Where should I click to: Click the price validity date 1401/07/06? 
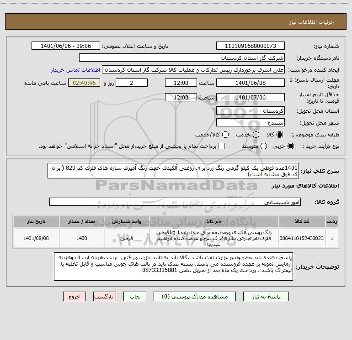tap(251, 97)
